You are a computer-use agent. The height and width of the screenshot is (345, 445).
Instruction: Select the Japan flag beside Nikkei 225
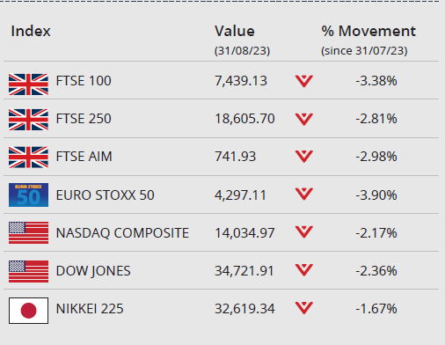(28, 311)
